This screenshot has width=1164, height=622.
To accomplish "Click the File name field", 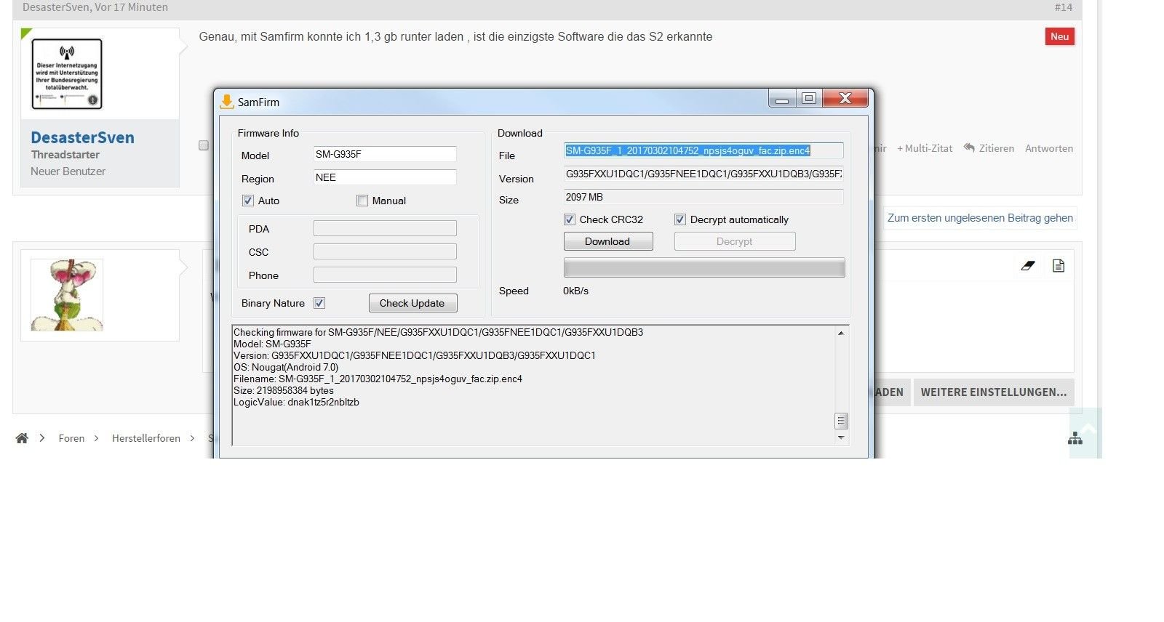I will (x=703, y=150).
